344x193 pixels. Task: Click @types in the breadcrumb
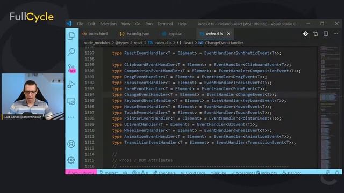(122, 43)
